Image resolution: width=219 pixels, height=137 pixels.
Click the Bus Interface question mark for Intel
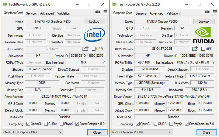coord(104,62)
